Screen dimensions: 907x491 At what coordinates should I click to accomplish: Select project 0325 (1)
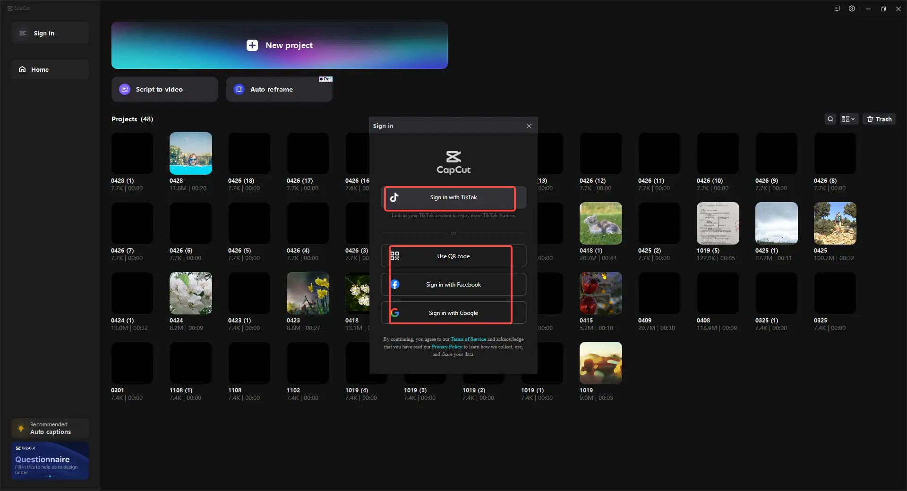pyautogui.click(x=777, y=293)
